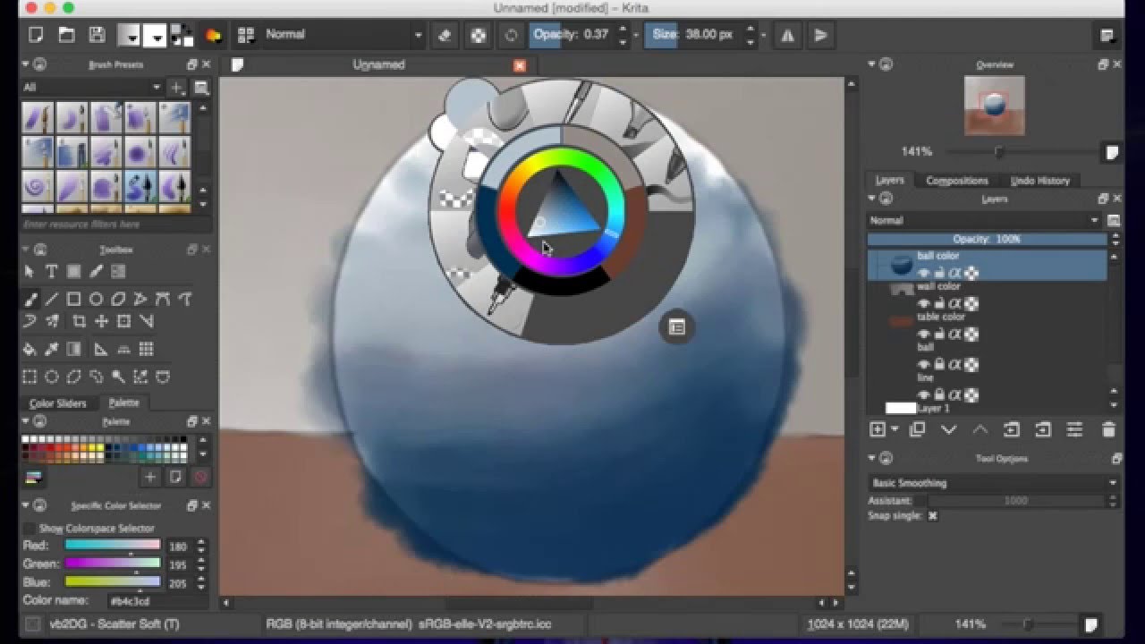
Task: Switch to the Palette tab
Action: [123, 403]
